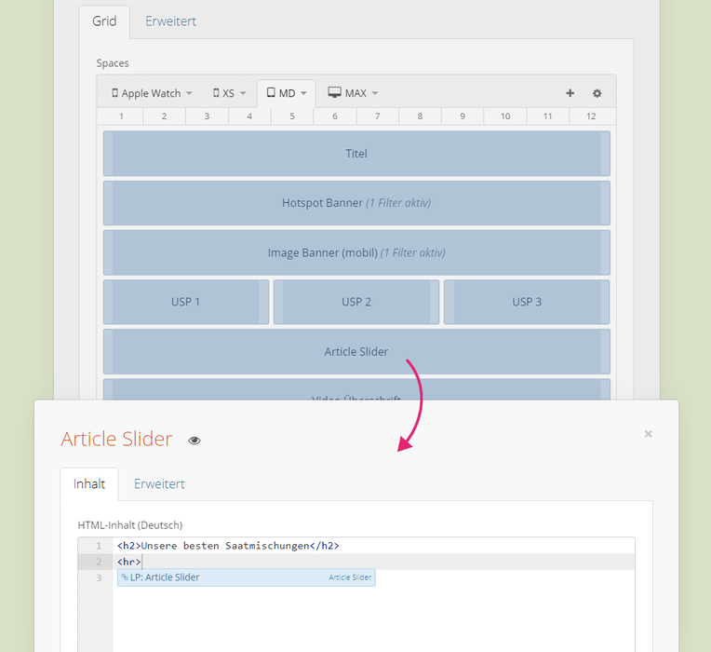Select the USP 2 block

356,302
